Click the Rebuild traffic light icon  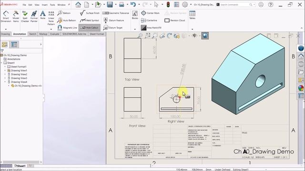point(168,4)
